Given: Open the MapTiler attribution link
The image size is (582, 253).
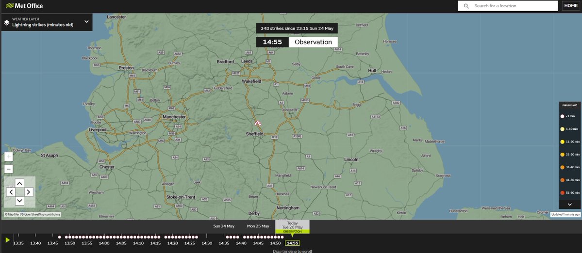Looking at the screenshot, I should [x=12, y=215].
